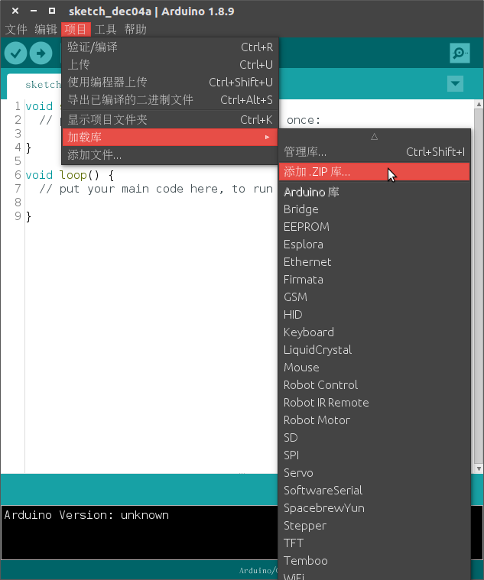Click line number 9 in gutter
This screenshot has height=580, width=484.
18,216
